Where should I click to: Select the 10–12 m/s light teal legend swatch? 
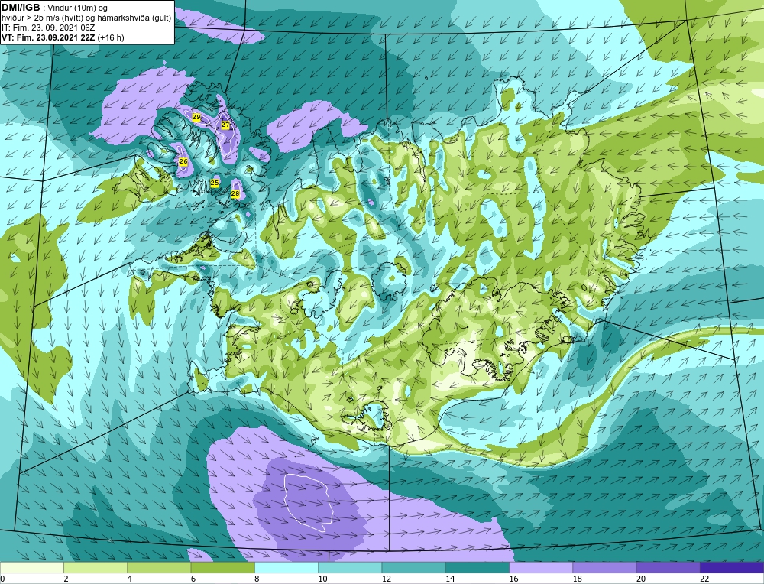click(x=350, y=567)
